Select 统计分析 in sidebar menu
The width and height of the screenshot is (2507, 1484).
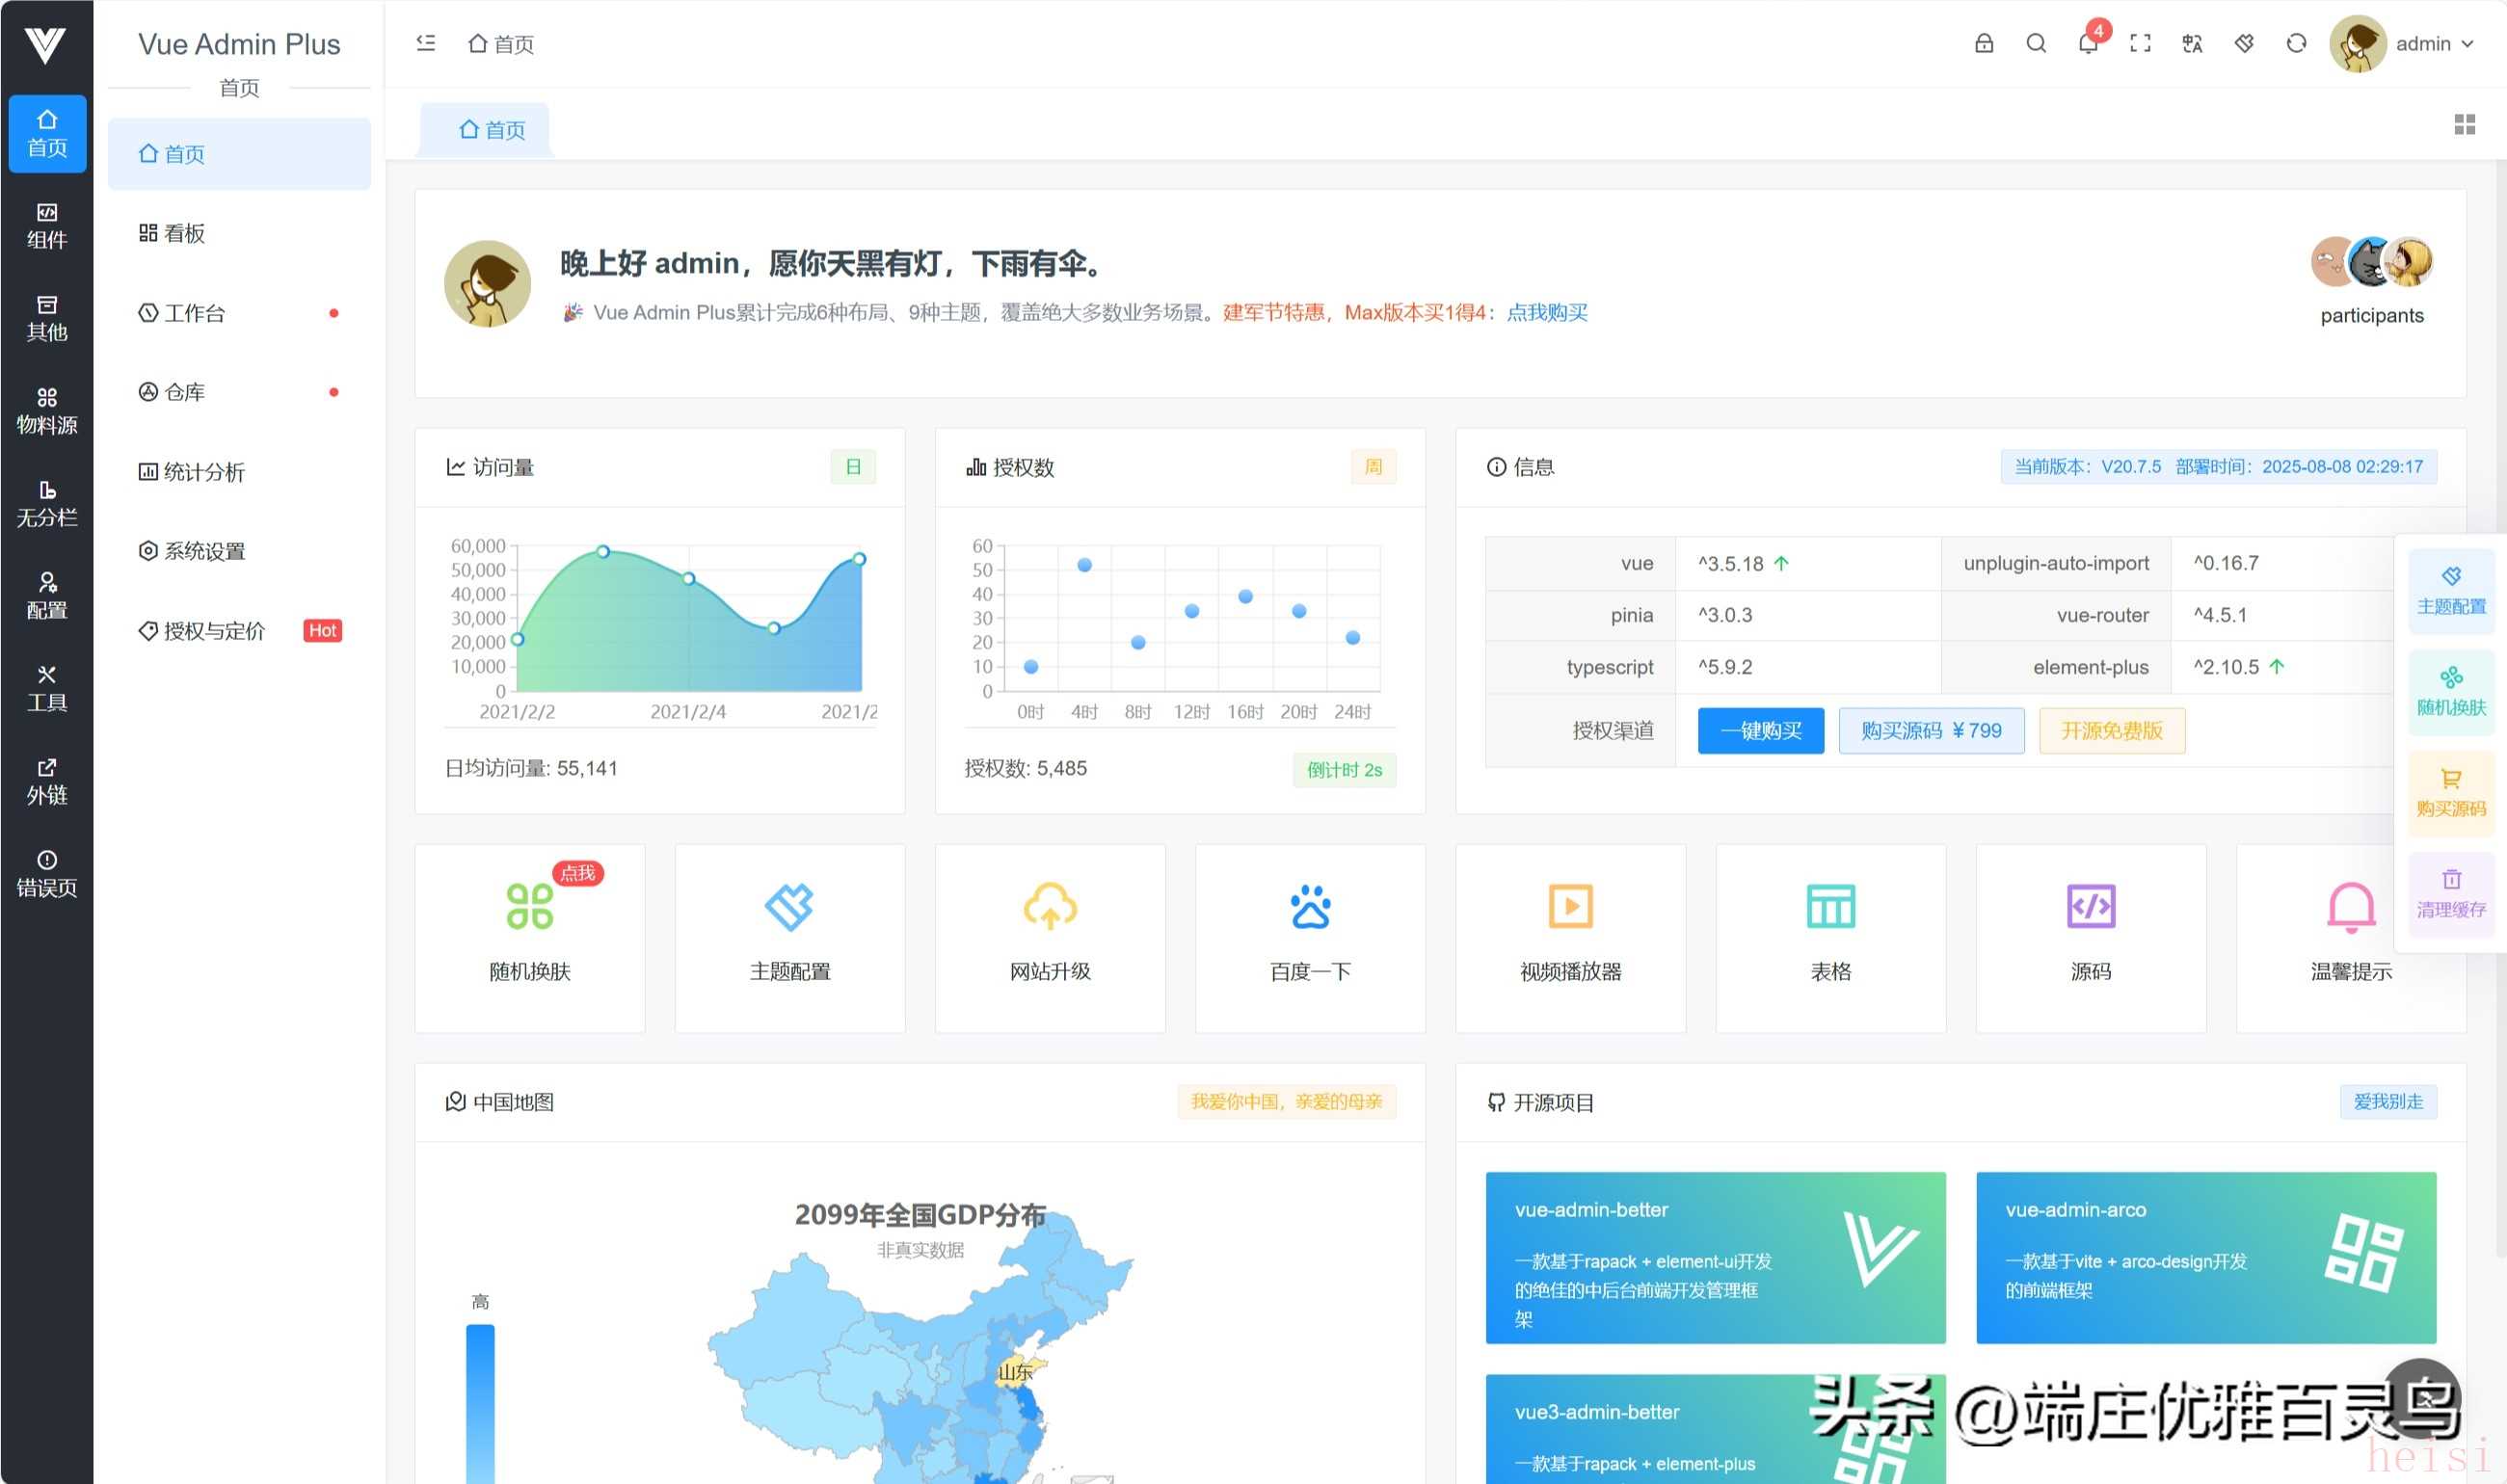[x=204, y=472]
